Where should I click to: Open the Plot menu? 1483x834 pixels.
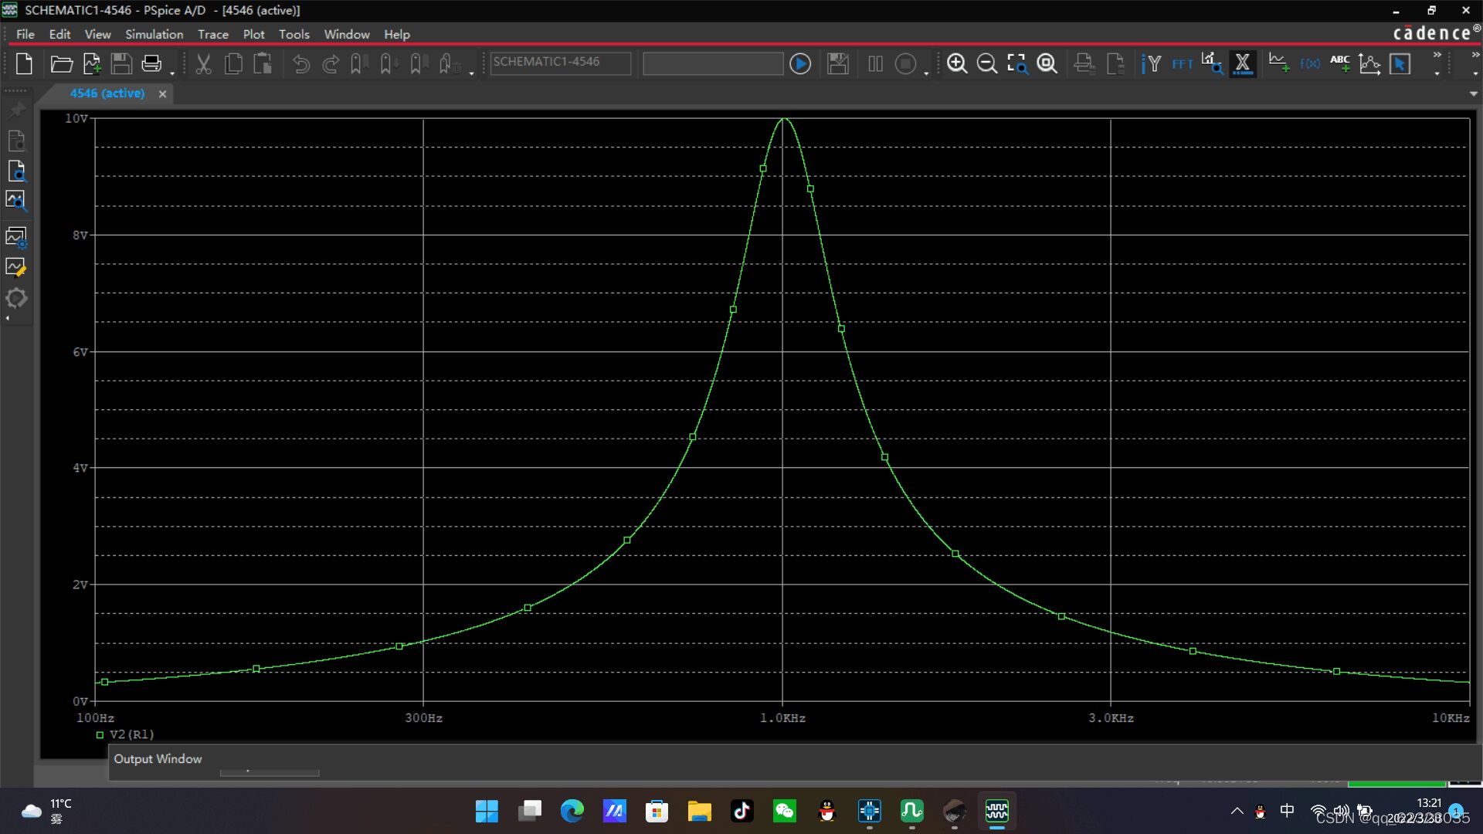pos(253,34)
